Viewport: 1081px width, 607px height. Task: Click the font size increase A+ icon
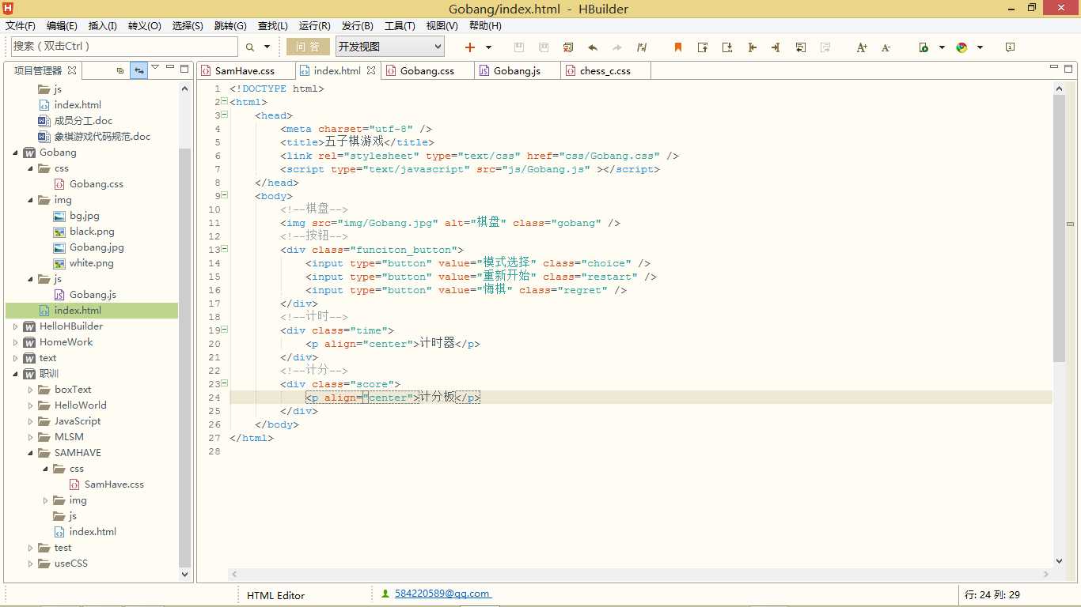[862, 47]
